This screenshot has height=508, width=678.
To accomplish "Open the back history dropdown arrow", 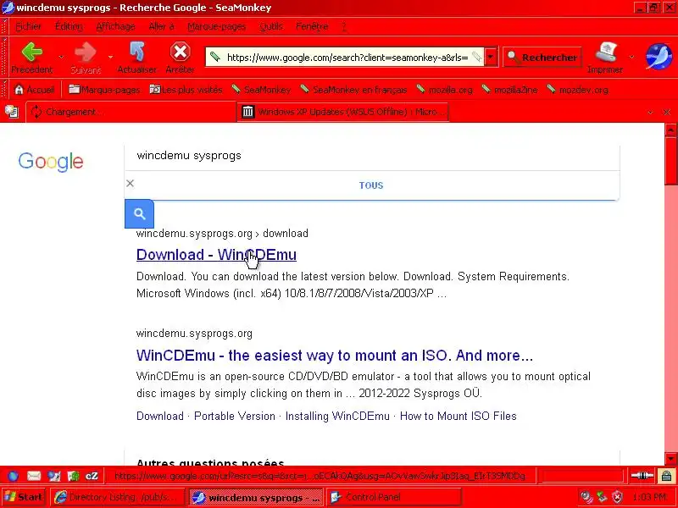I will 61,57.
